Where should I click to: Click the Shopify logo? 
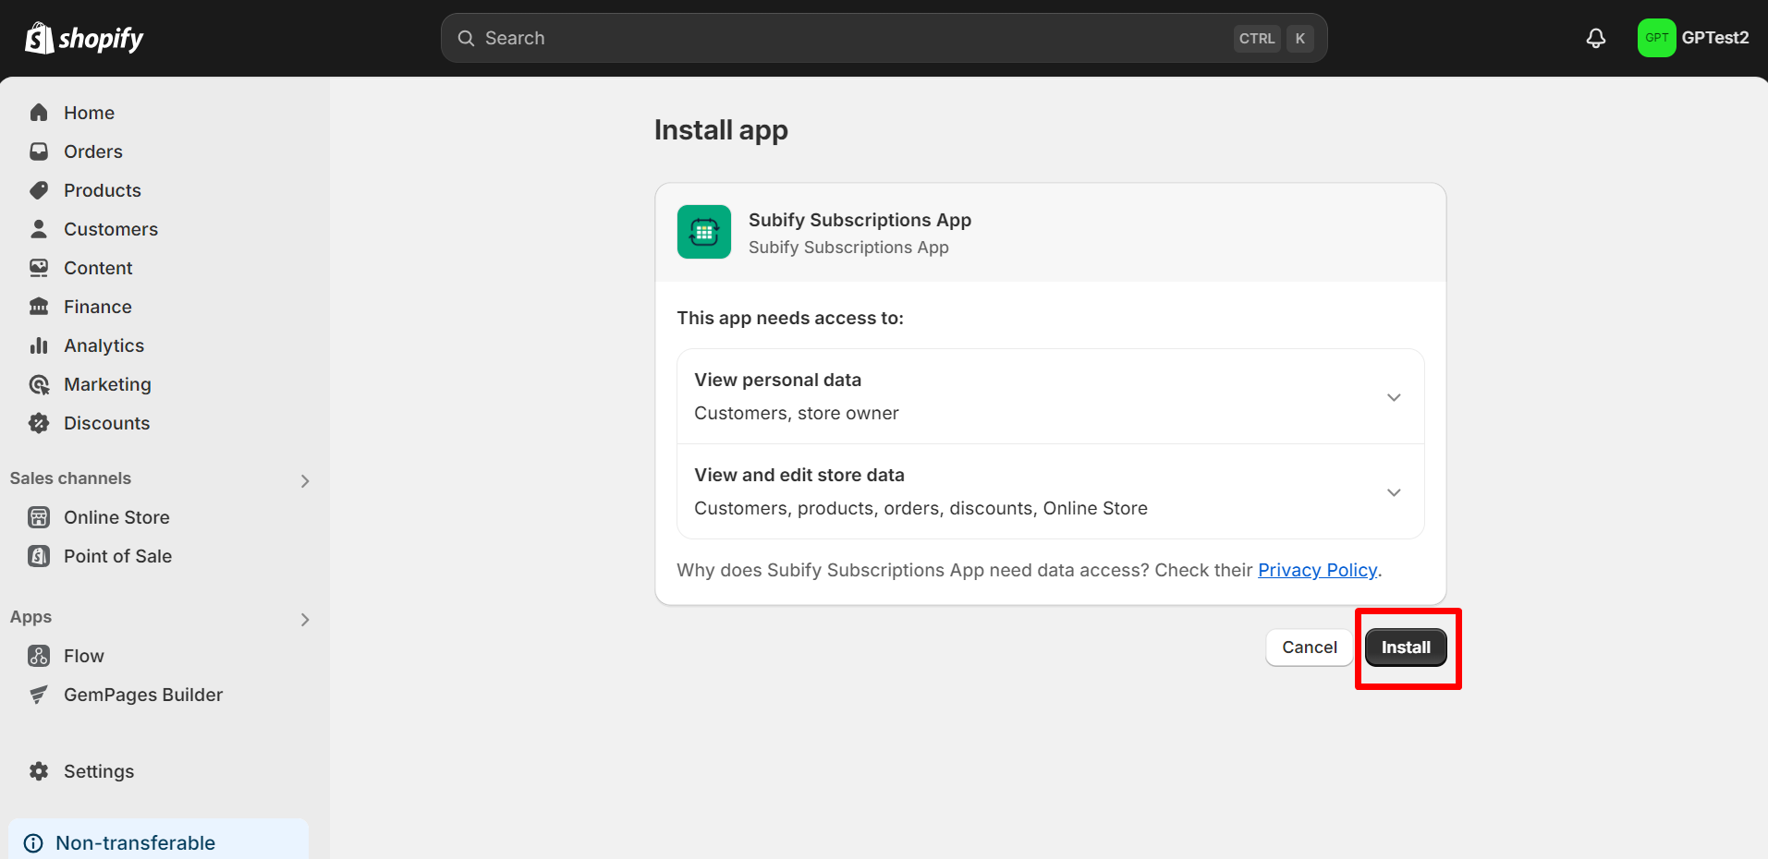pos(83,38)
